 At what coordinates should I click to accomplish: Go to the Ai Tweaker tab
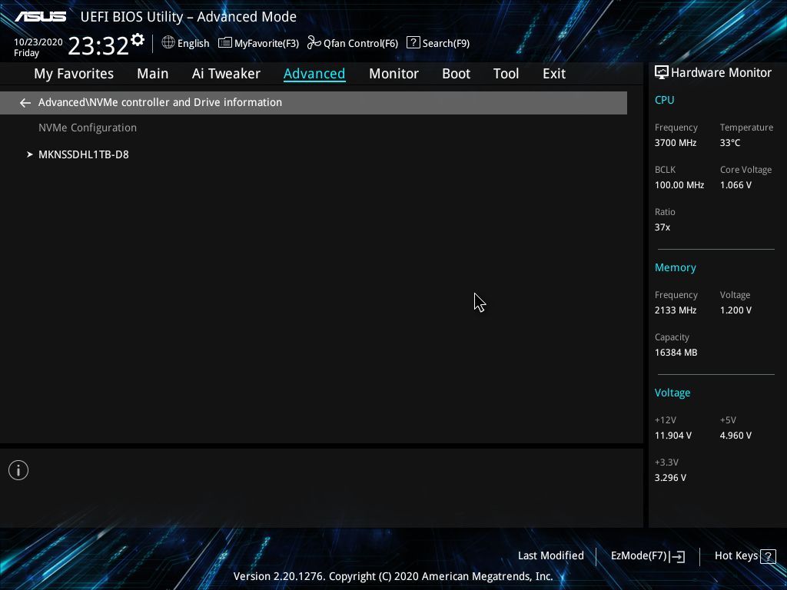coord(226,74)
